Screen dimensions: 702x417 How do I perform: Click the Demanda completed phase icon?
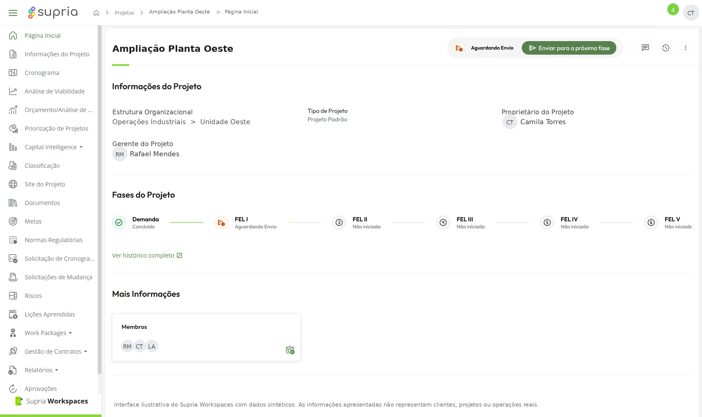[x=119, y=222]
